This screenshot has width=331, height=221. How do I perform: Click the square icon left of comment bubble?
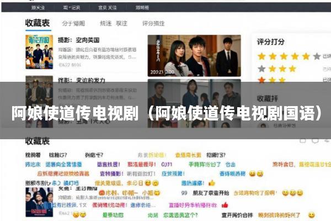tap(303, 141)
